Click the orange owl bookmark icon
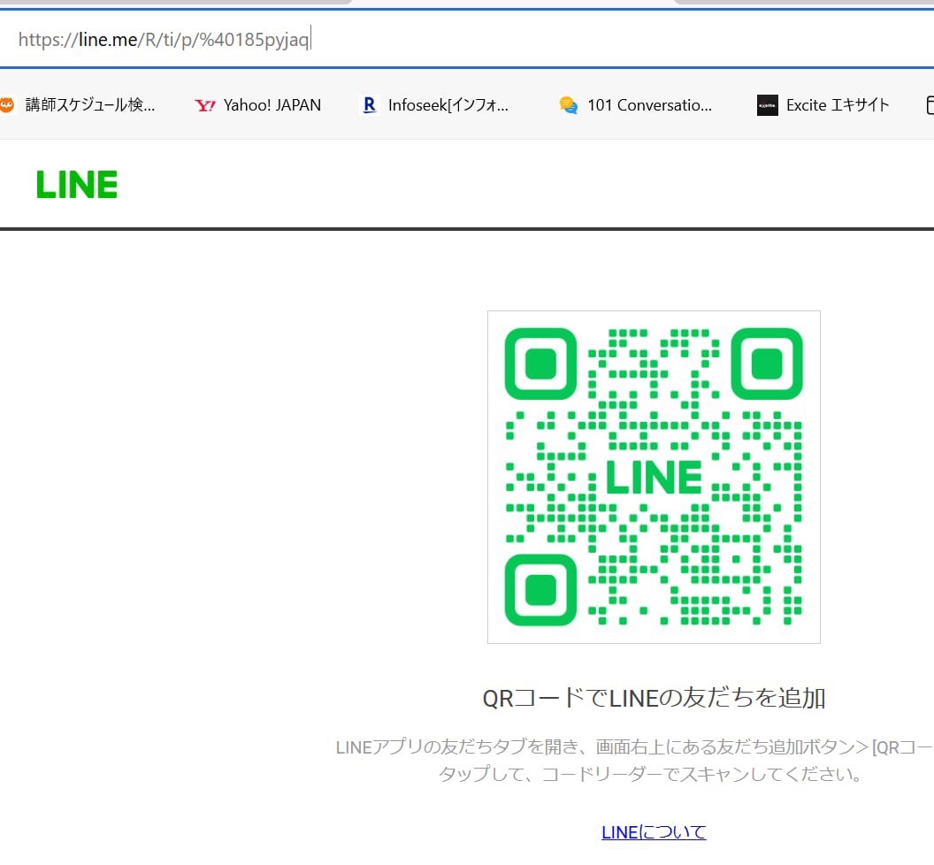This screenshot has width=934, height=865. (6, 105)
